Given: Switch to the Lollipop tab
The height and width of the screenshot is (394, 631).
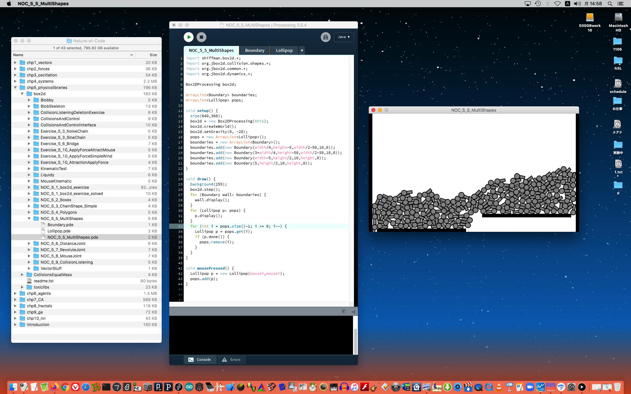Looking at the screenshot, I should pyautogui.click(x=284, y=50).
